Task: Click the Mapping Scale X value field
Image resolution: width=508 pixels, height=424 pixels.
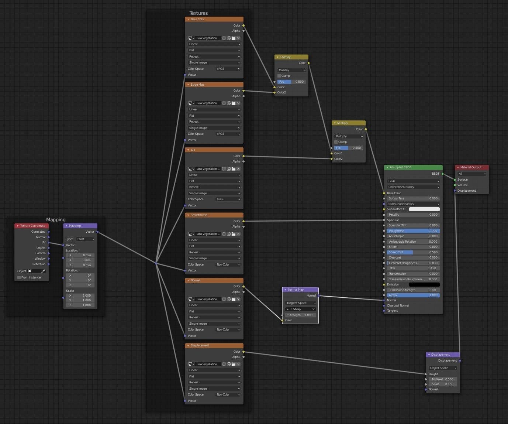Action: coord(80,295)
